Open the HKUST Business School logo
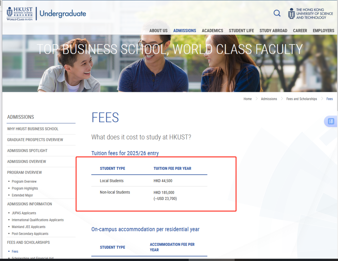The image size is (338, 261). tap(20, 14)
